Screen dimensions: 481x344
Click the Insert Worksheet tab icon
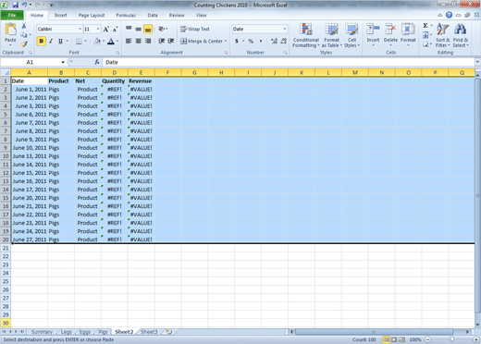[x=168, y=332]
